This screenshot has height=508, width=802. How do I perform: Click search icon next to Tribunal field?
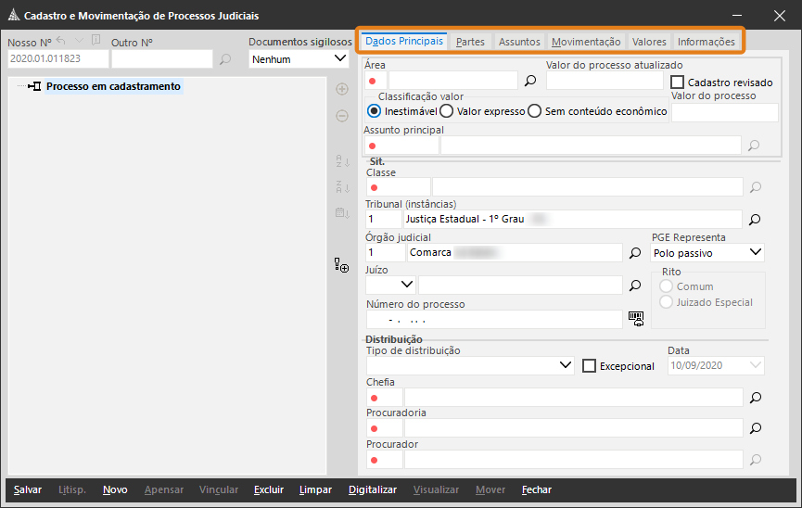[x=755, y=220]
